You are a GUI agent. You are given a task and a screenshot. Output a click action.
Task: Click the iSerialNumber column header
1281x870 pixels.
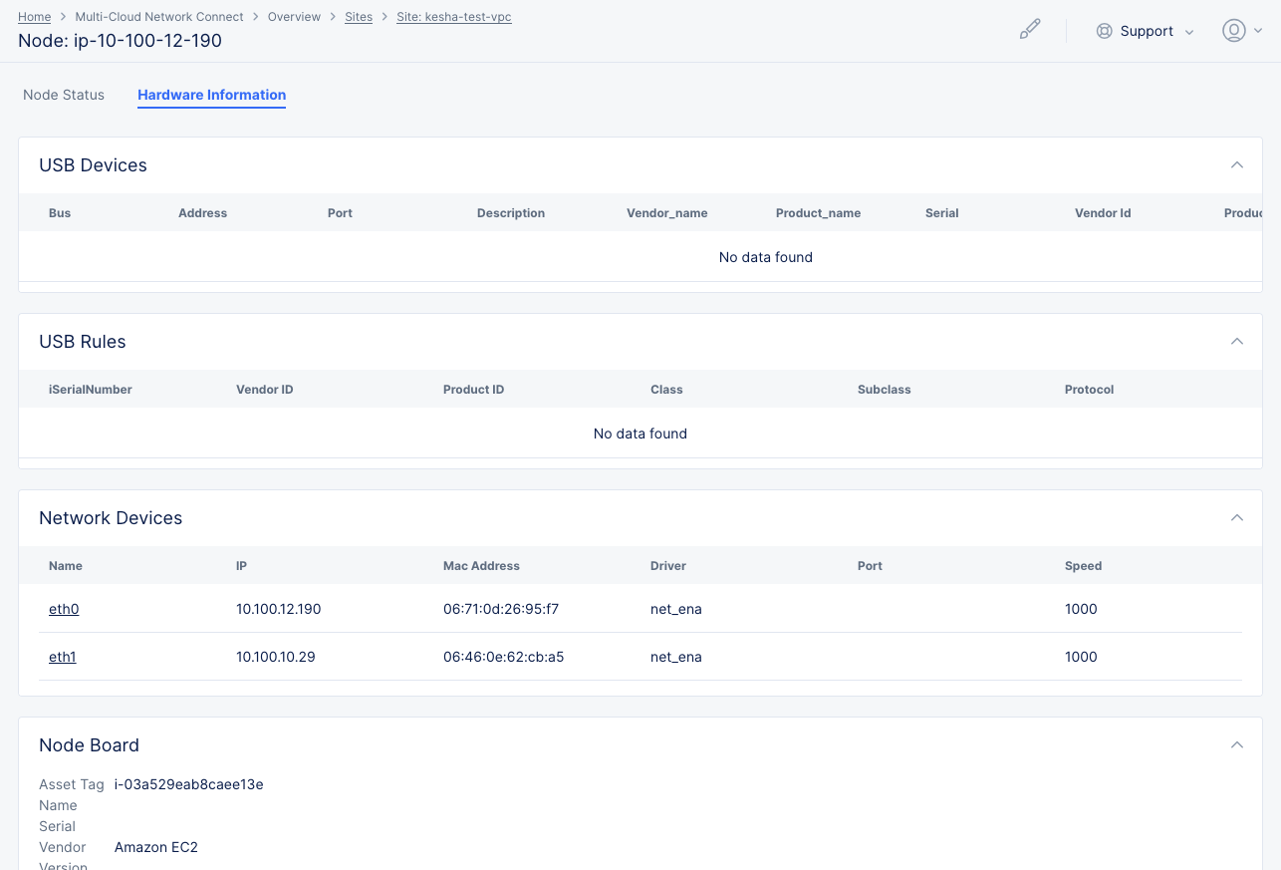(x=91, y=390)
